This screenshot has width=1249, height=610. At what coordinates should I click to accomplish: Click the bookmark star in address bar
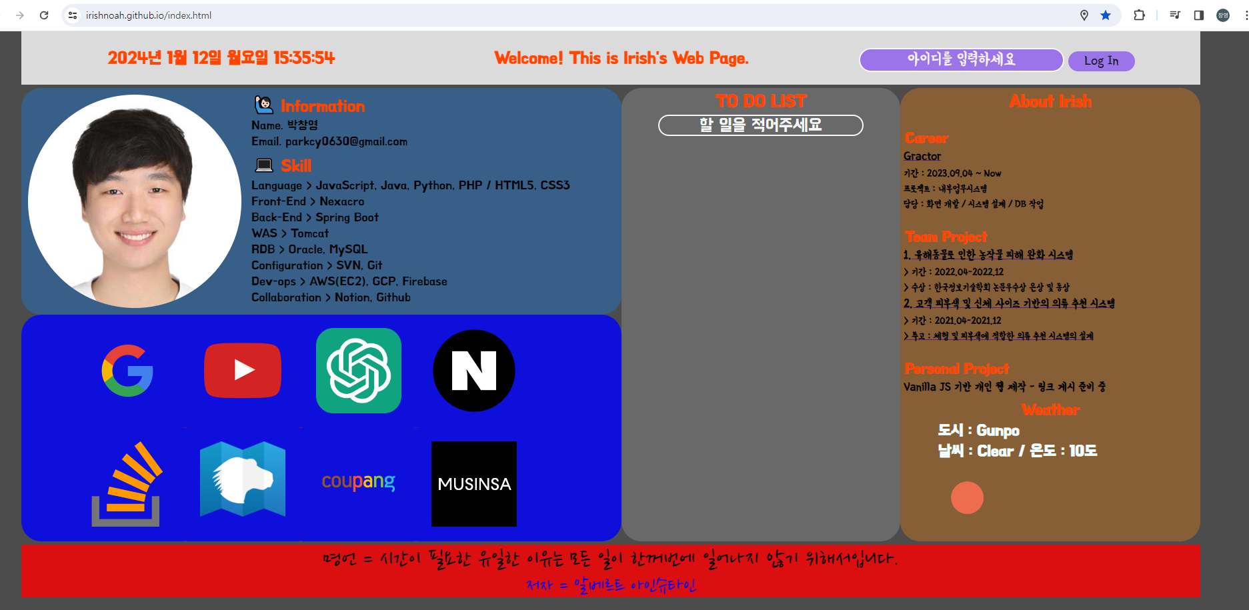(x=1106, y=15)
